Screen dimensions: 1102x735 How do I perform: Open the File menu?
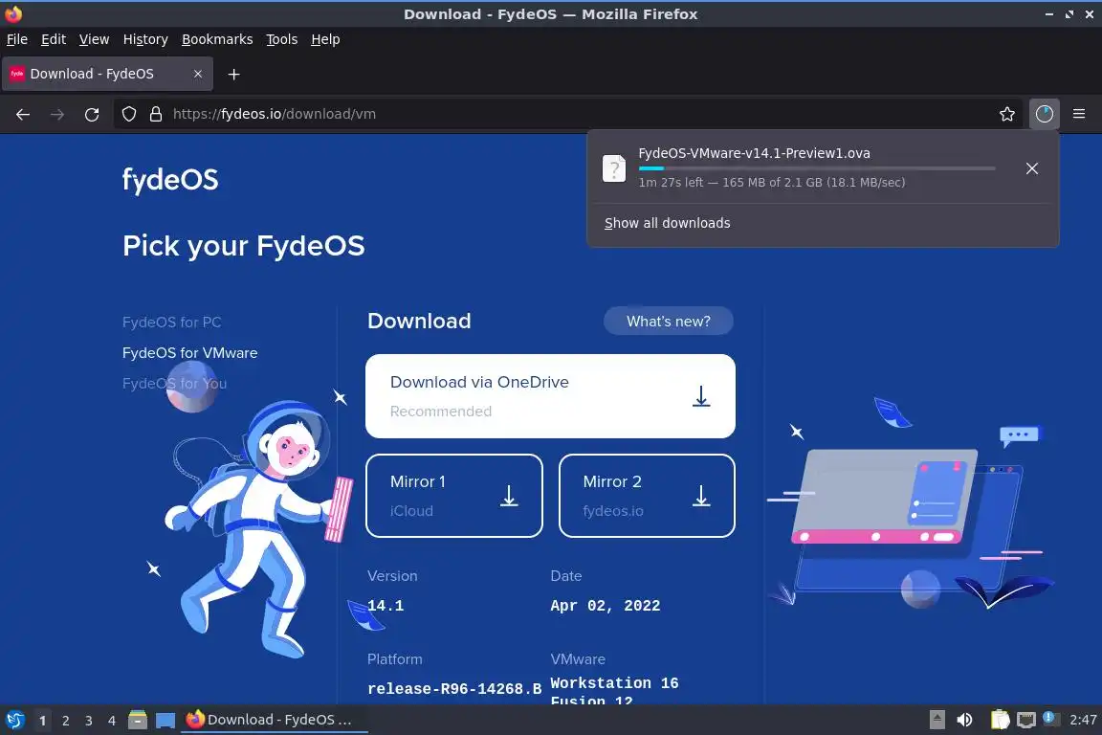[x=17, y=39]
